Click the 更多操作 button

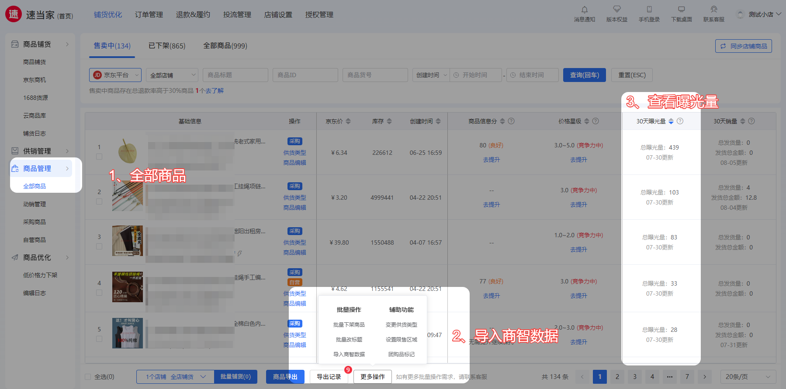coord(373,377)
